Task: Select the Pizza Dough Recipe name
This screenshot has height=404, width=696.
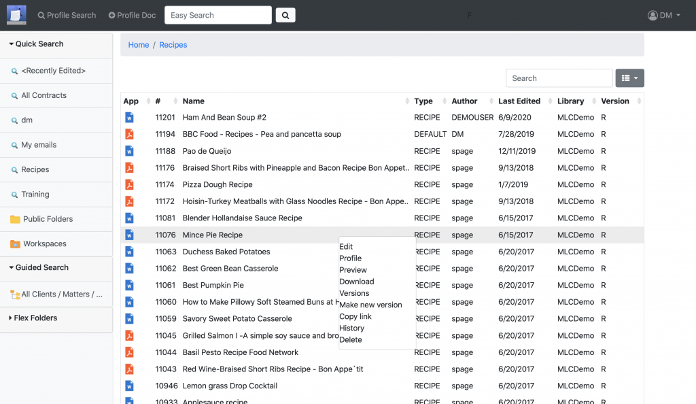Action: tap(217, 184)
